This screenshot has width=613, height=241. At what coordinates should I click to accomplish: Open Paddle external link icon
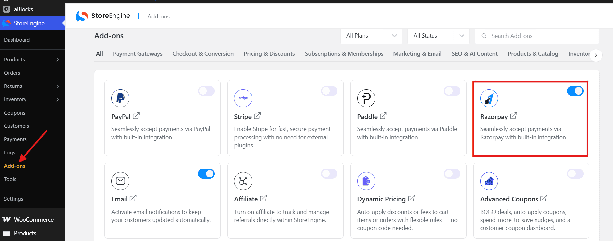coord(383,116)
